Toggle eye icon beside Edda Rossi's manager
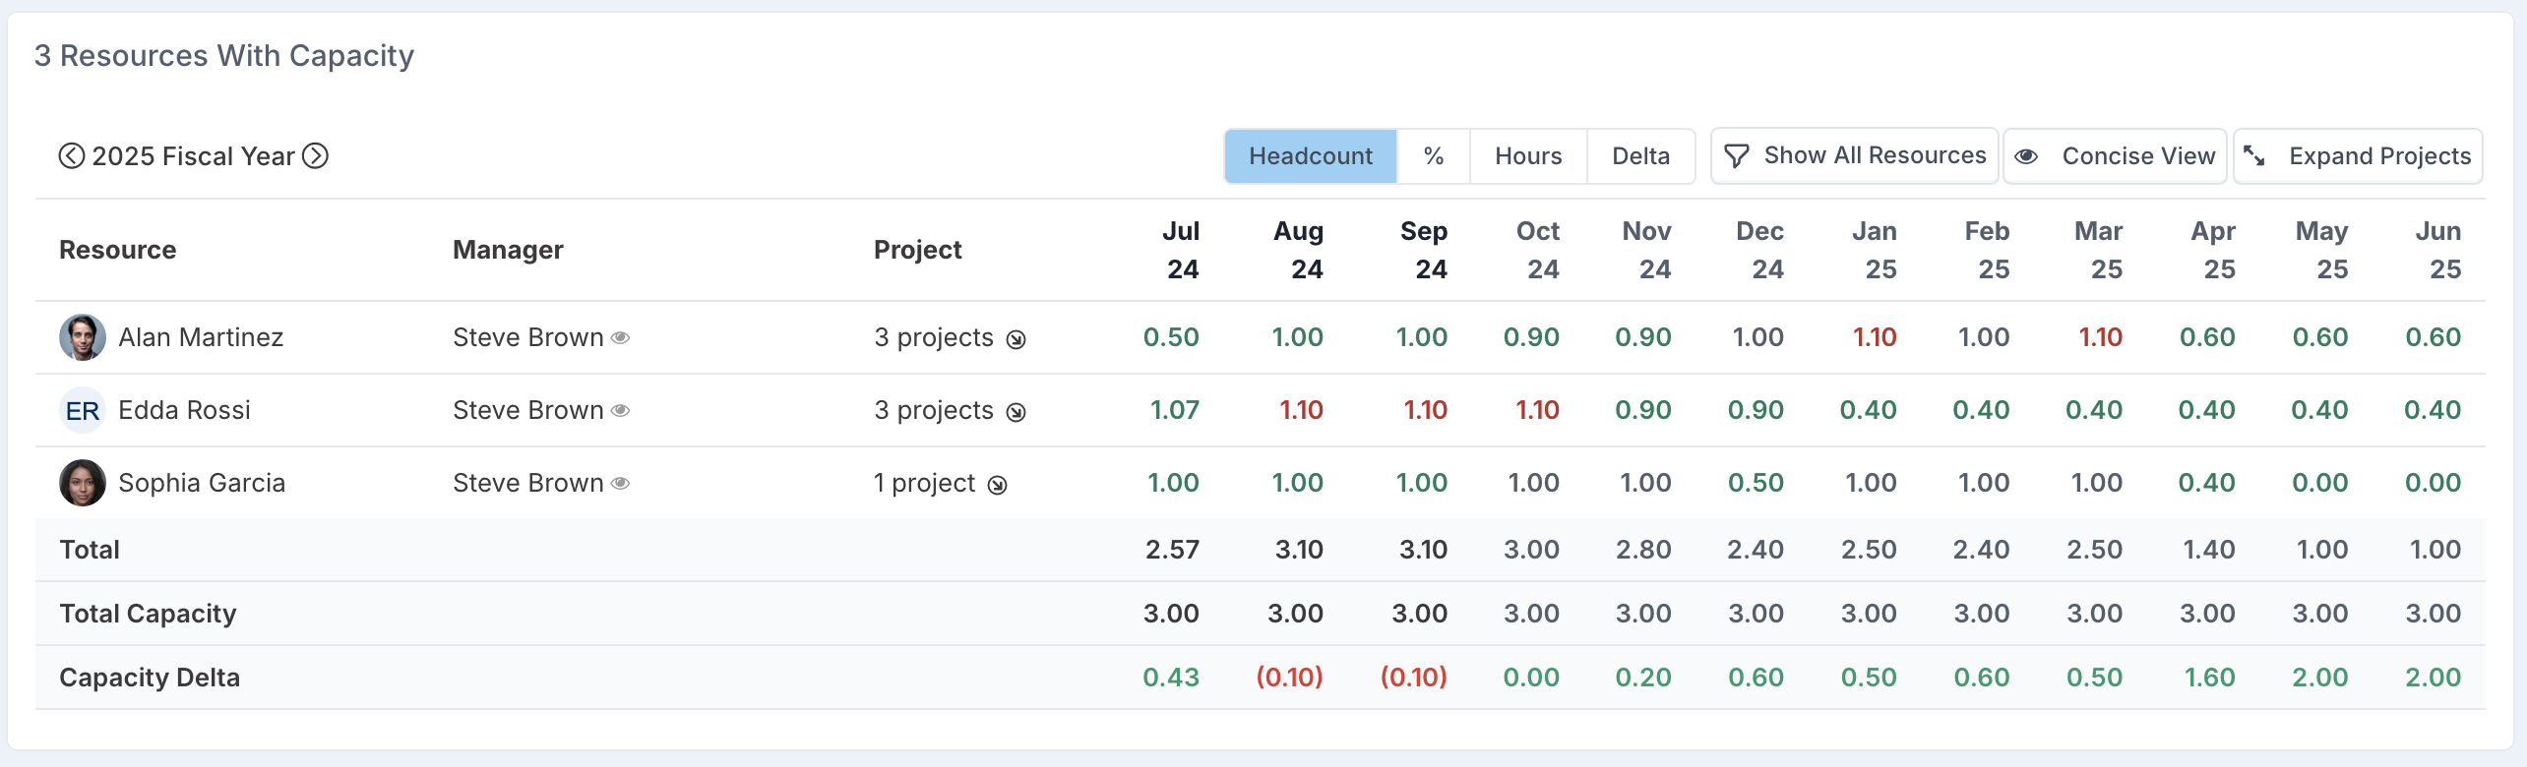Image resolution: width=2527 pixels, height=767 pixels. (620, 411)
